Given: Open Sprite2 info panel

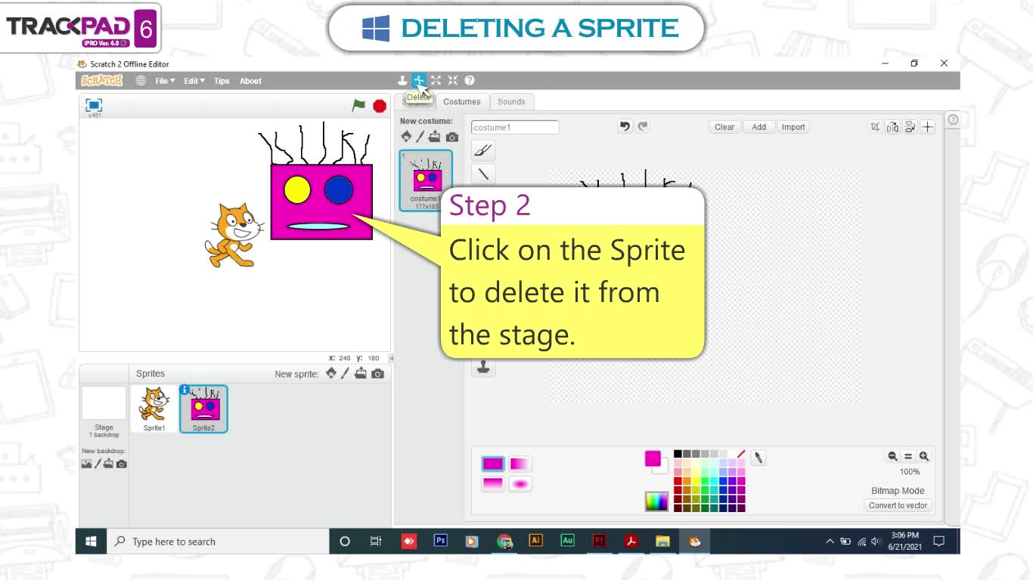Looking at the screenshot, I should tap(185, 390).
